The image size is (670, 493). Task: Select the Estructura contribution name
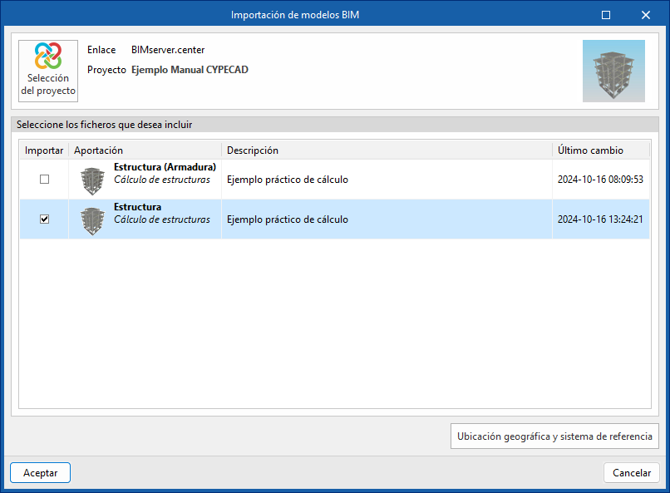click(138, 207)
